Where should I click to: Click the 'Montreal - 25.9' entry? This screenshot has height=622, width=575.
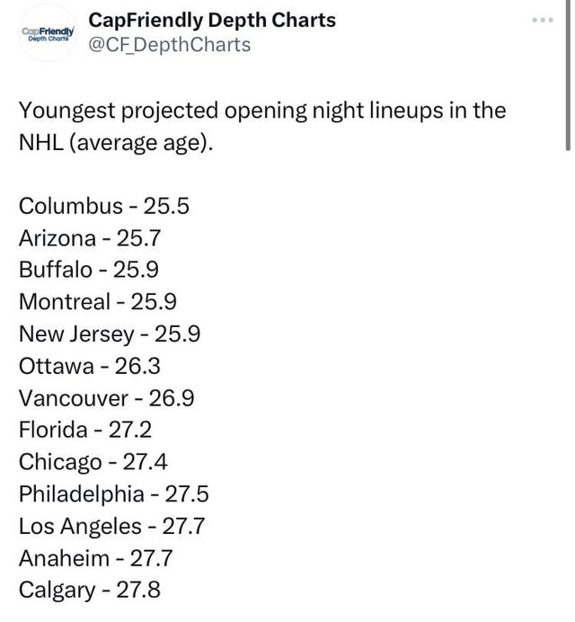pos(98,302)
